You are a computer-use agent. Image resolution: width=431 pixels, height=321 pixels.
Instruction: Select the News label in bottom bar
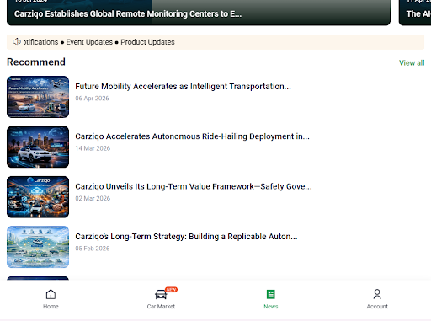(271, 307)
